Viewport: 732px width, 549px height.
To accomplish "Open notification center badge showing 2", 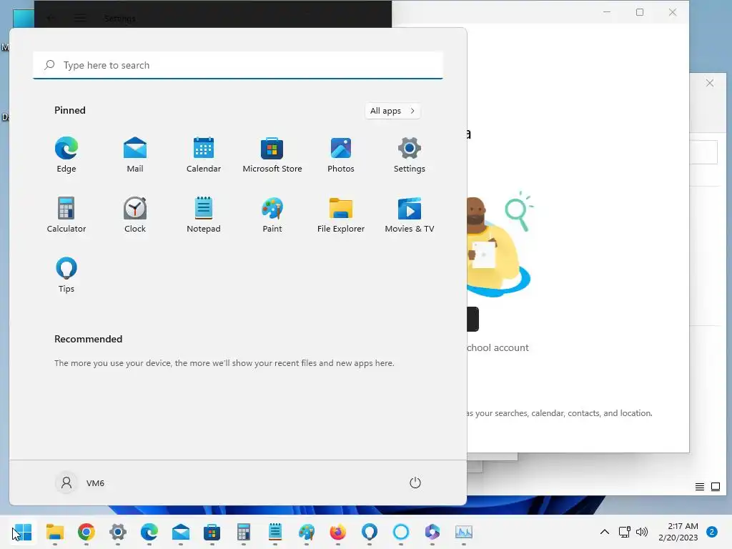I will click(x=711, y=532).
